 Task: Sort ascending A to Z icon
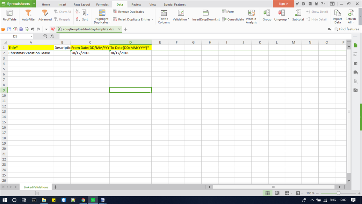[77, 11]
